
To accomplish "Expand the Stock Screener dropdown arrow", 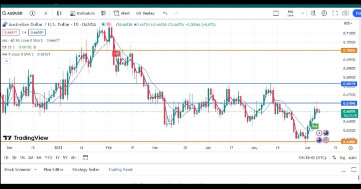I will click(x=35, y=169).
